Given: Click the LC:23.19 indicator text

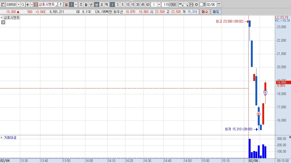Looking at the screenshot, I should (x=281, y=17).
